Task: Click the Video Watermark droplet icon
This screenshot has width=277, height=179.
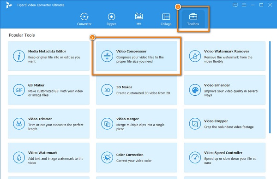Action: click(19, 157)
